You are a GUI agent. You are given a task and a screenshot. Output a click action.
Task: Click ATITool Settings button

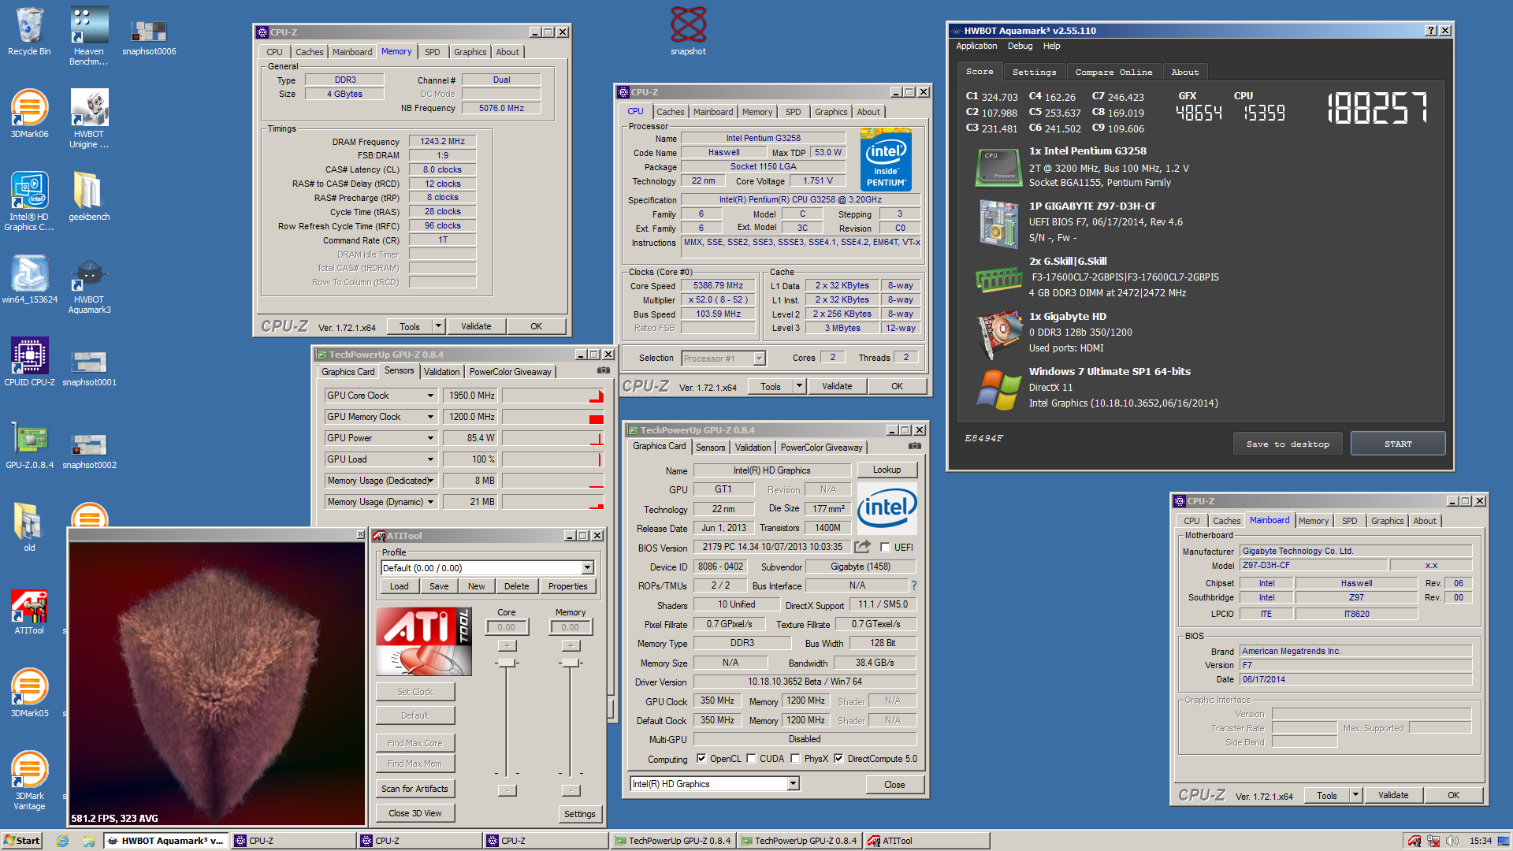pos(579,814)
